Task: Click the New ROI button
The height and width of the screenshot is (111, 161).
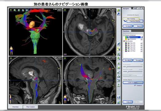Action: click(x=128, y=60)
